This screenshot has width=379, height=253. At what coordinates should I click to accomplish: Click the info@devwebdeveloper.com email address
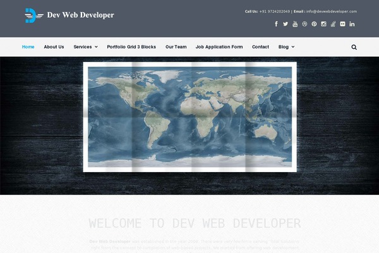pyautogui.click(x=332, y=11)
